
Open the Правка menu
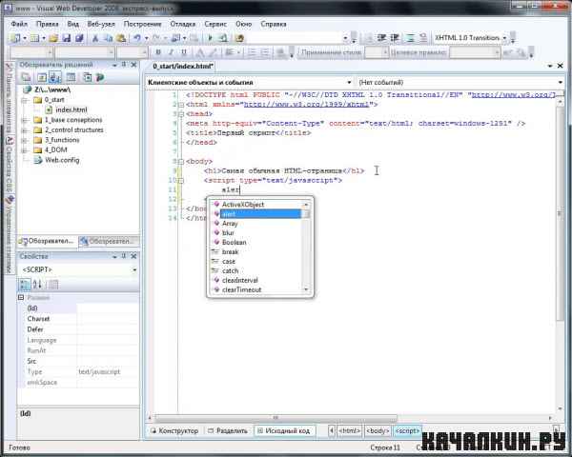coord(48,24)
